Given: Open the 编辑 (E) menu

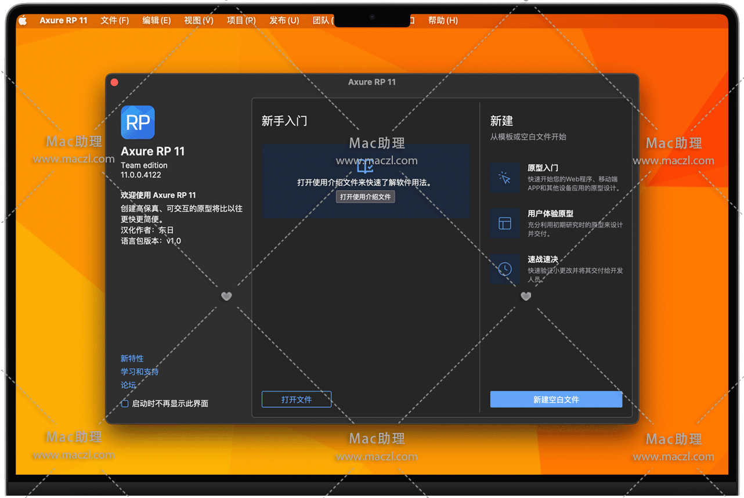Looking at the screenshot, I should coord(157,20).
